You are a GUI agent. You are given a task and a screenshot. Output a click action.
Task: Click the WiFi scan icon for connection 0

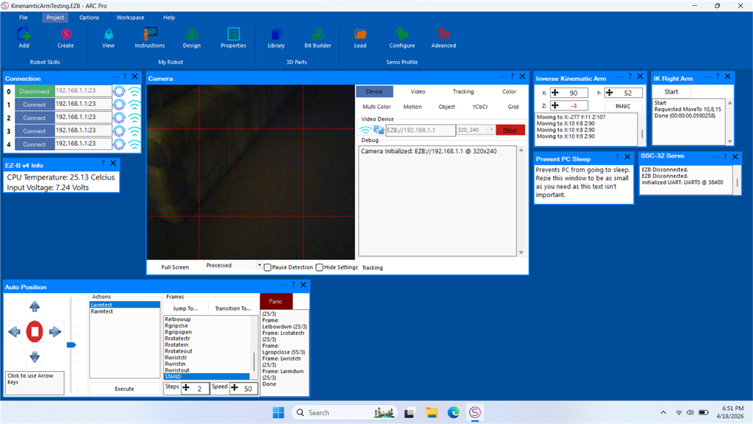coord(135,91)
